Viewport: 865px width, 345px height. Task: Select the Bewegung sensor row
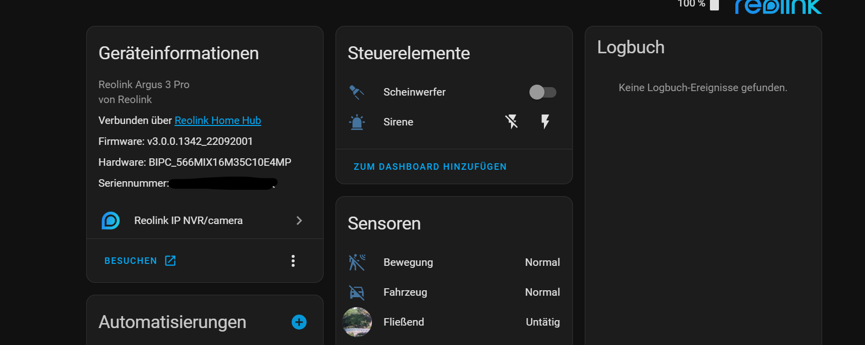tap(454, 262)
